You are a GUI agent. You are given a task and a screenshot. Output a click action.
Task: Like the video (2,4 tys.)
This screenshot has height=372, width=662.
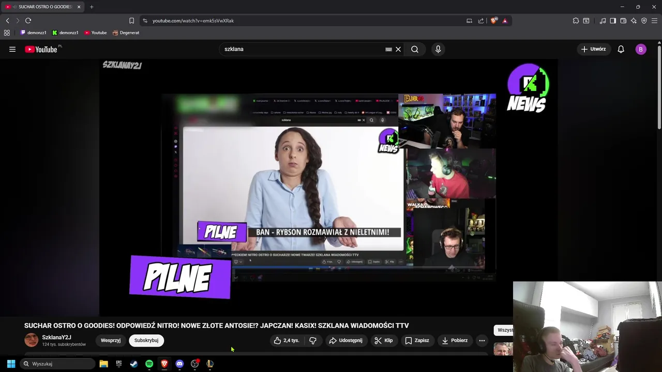pyautogui.click(x=287, y=340)
